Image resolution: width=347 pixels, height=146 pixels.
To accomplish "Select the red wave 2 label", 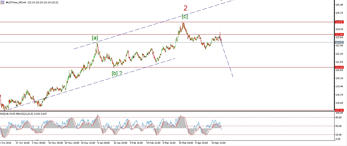I will [x=185, y=8].
